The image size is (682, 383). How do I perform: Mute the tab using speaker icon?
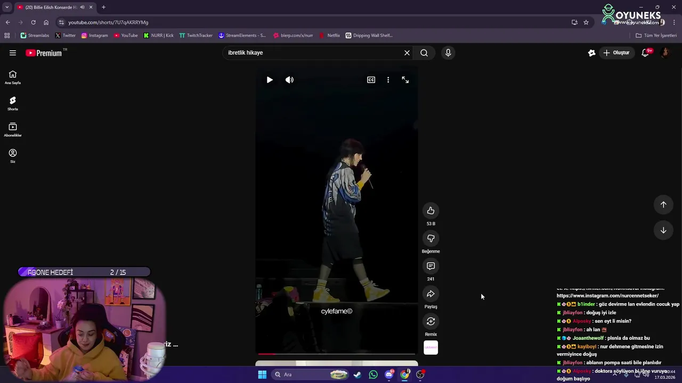click(82, 7)
